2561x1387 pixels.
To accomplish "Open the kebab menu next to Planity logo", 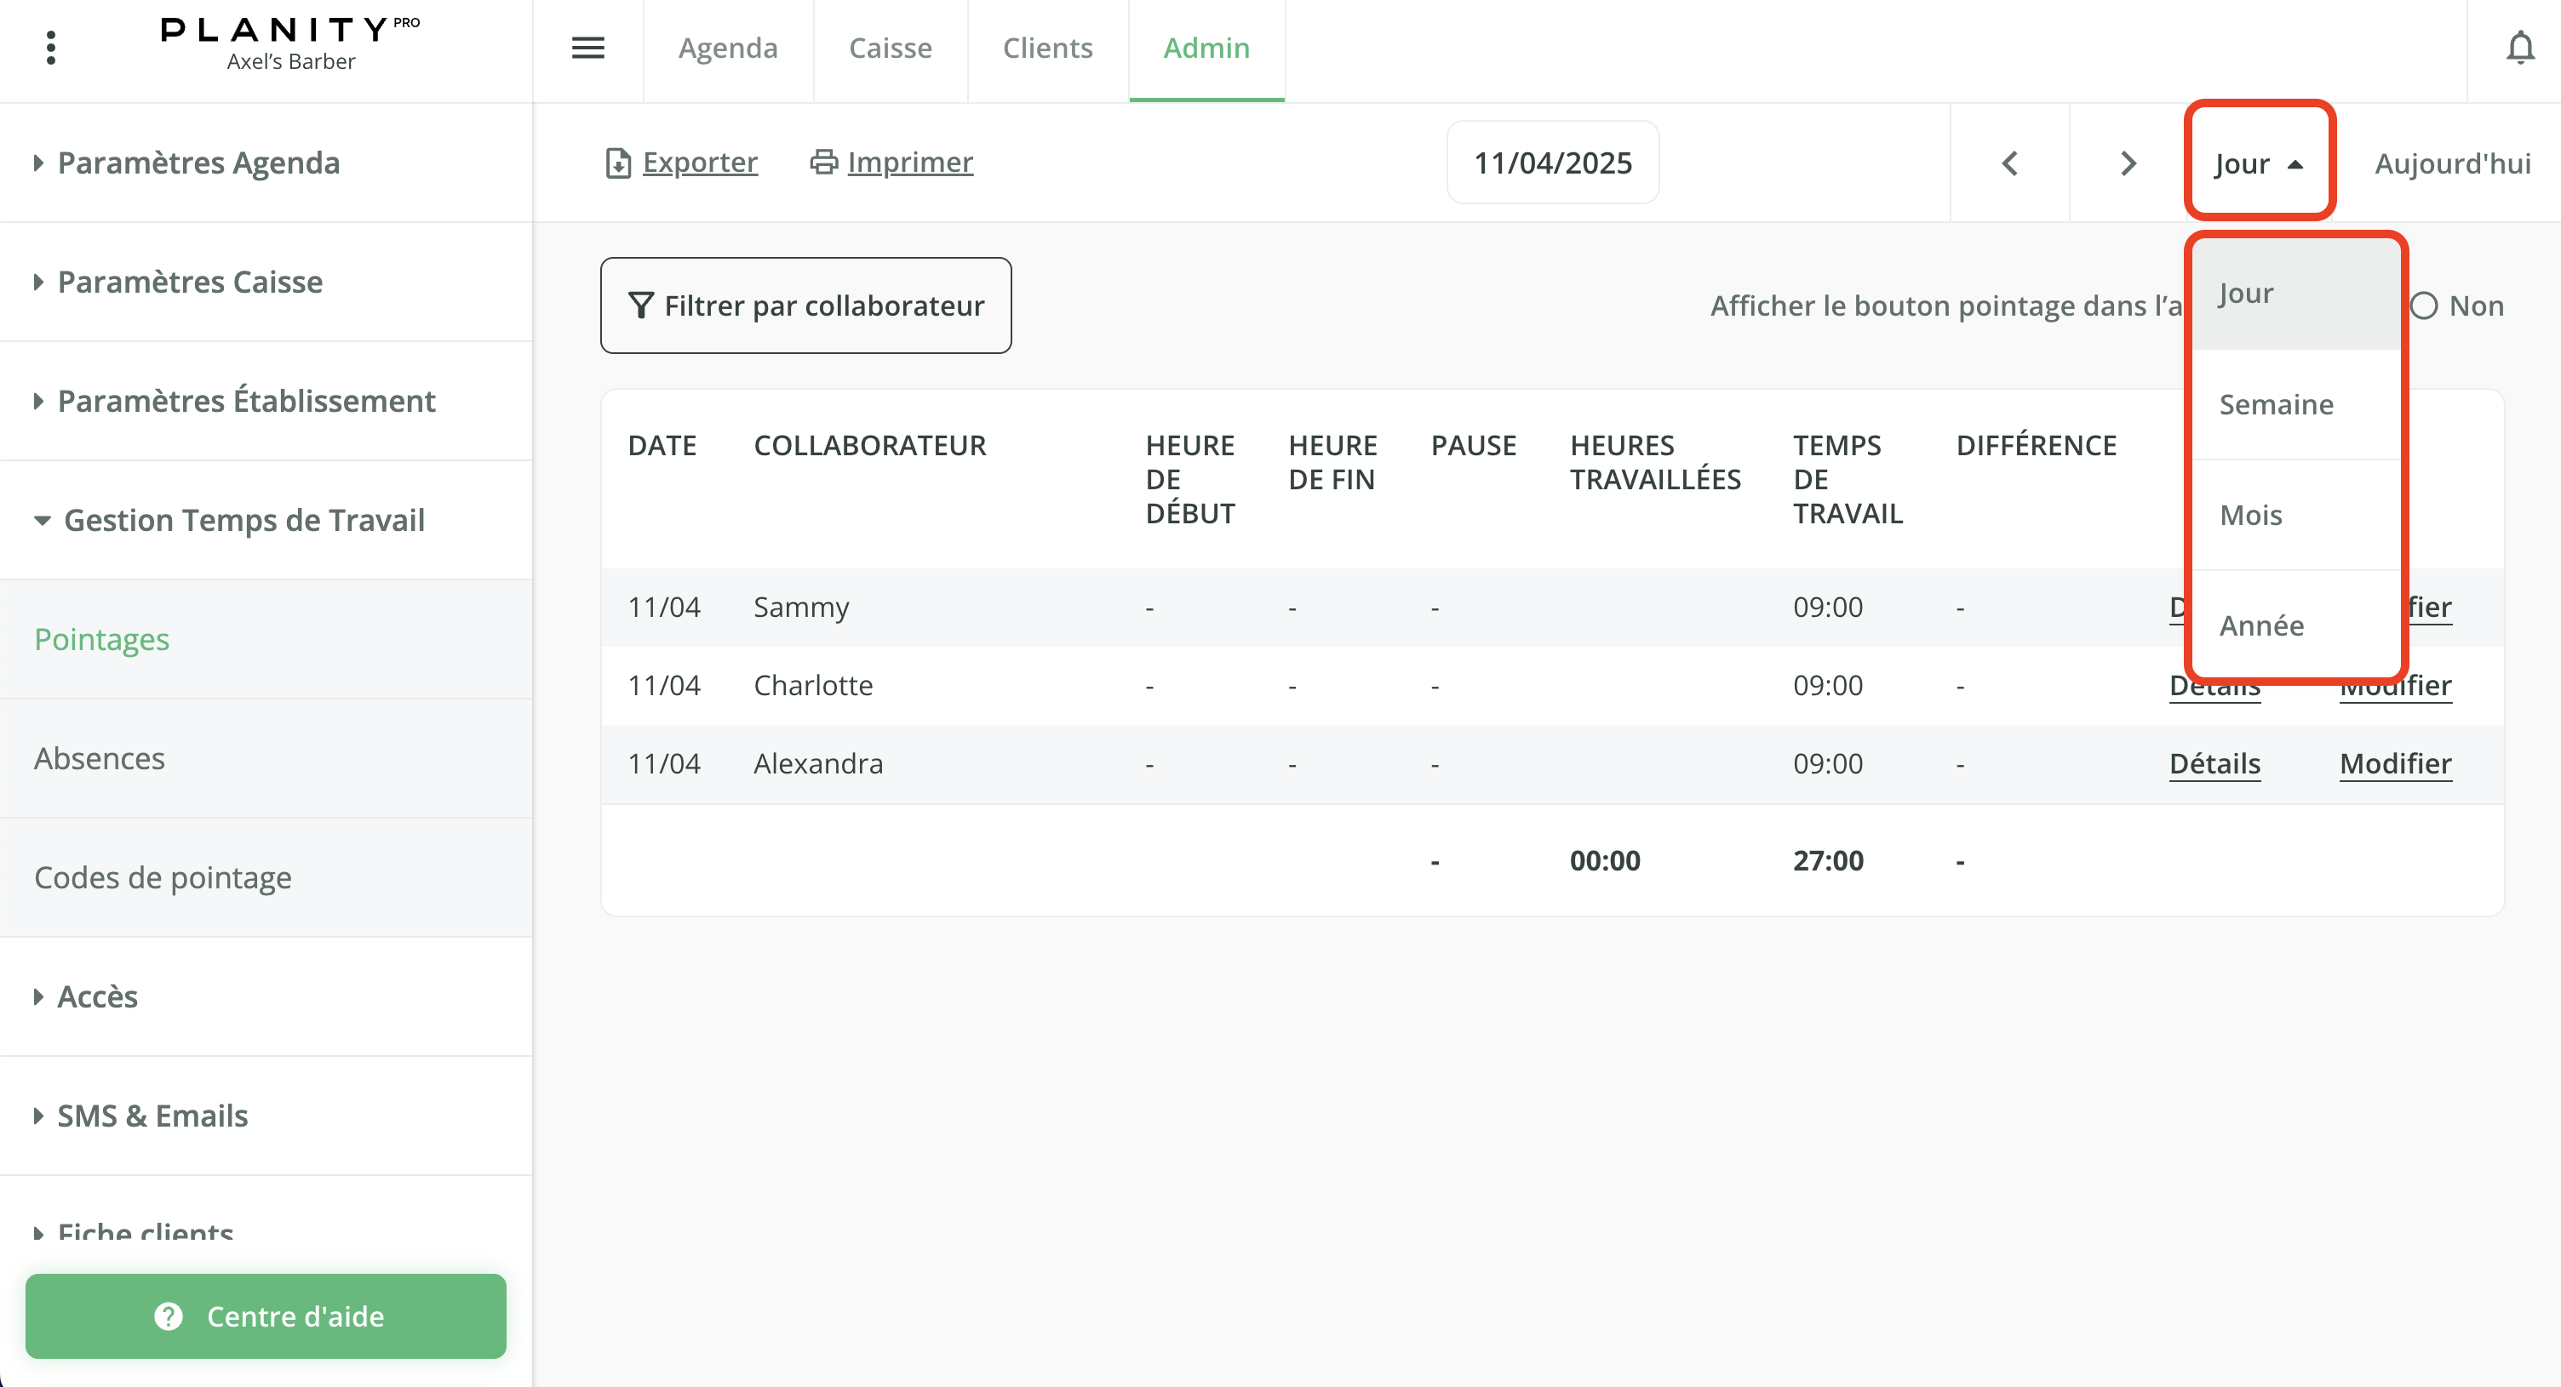I will 51,47.
